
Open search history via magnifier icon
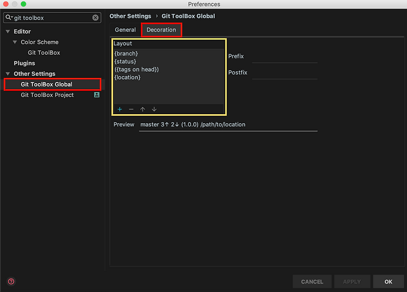point(9,18)
